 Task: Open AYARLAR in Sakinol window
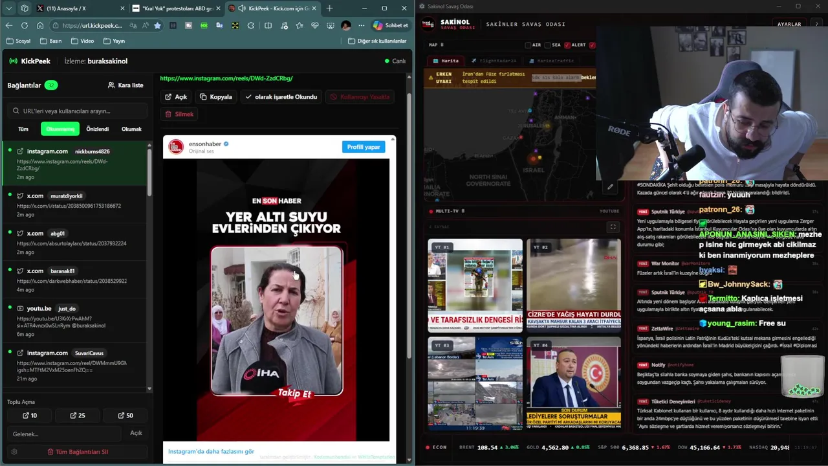pos(789,24)
